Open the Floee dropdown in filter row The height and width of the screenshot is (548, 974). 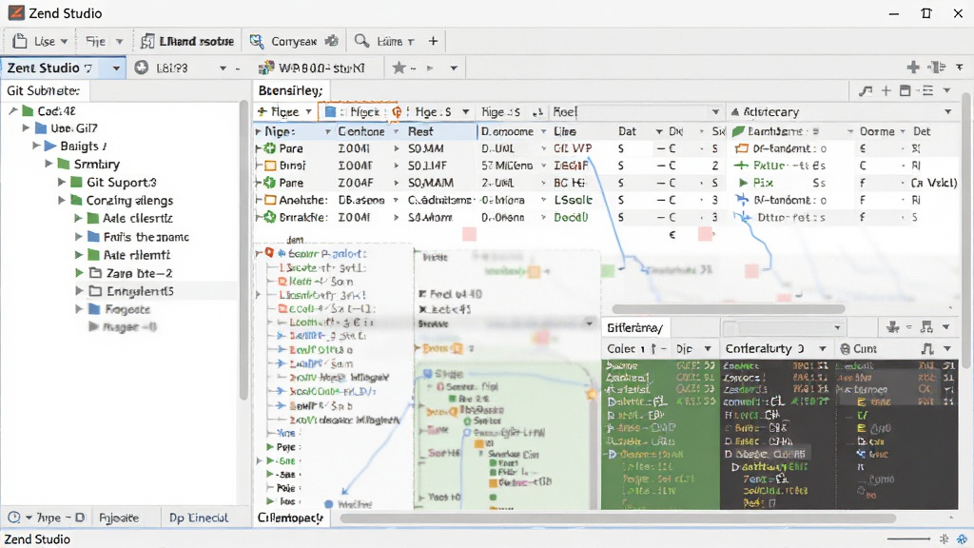[308, 112]
